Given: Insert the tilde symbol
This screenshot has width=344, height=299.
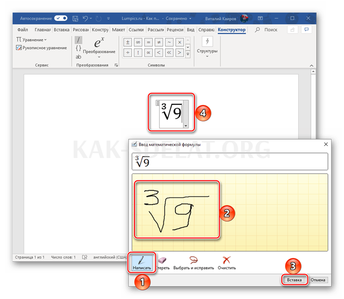Looking at the screenshot, I should tap(169, 42).
